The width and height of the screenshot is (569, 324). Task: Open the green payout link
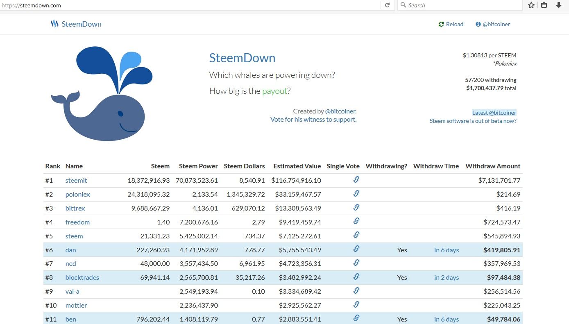275,91
